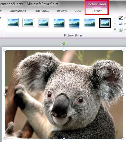The width and height of the screenshot is (126, 142).
Task: Open the Picture Border options
Action: pyautogui.click(x=122, y=18)
